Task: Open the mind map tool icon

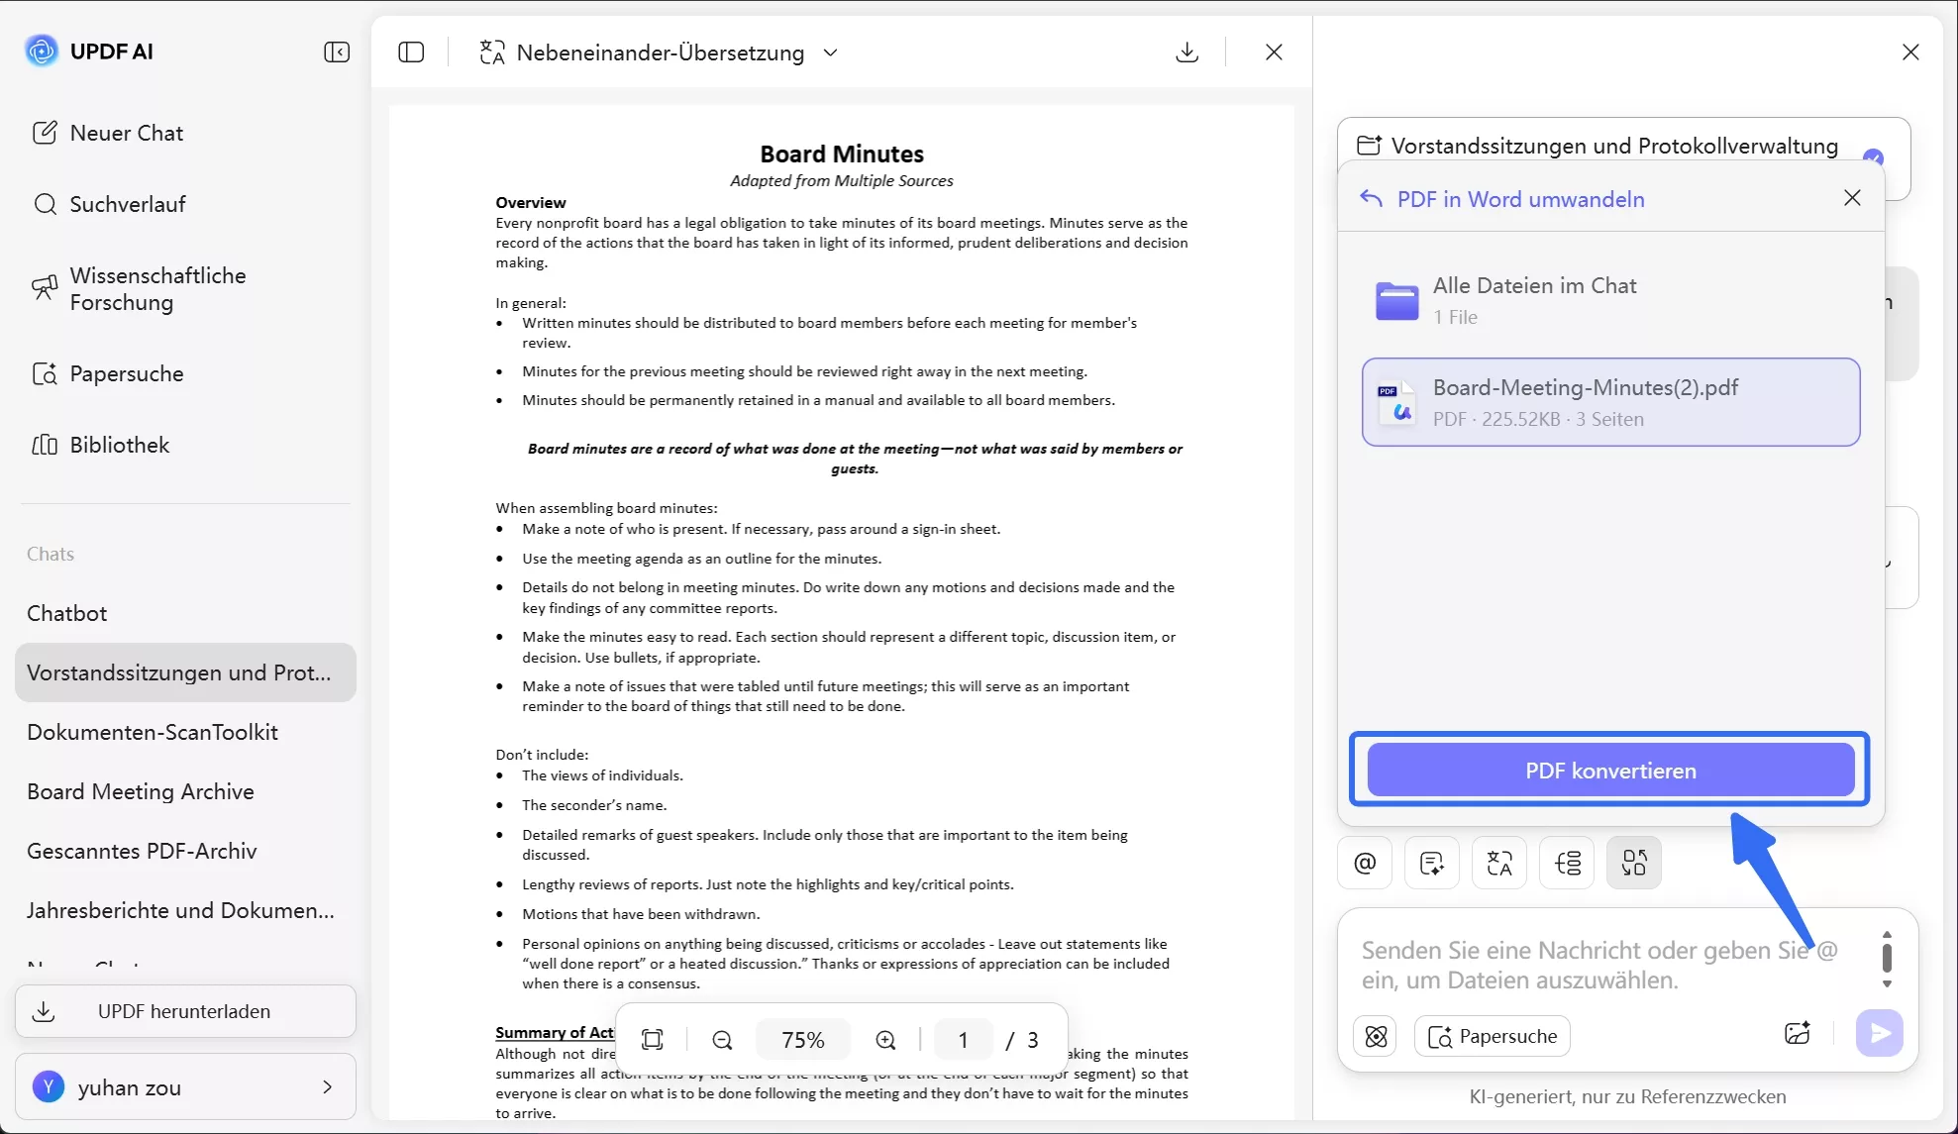Action: (1567, 863)
